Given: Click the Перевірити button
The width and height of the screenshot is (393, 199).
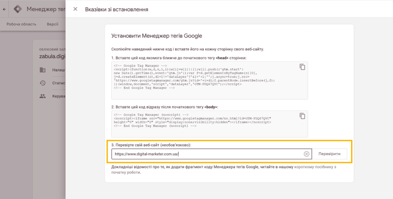Looking at the screenshot, I should coord(329,154).
